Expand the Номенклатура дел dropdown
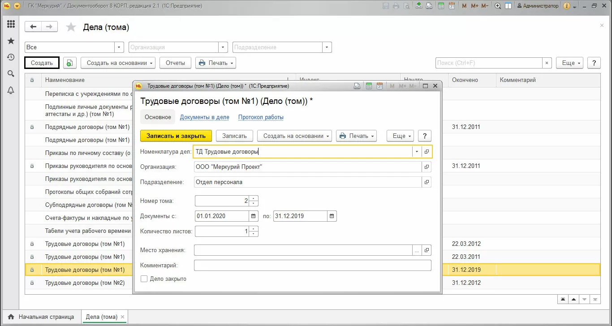Viewport: 612px width, 326px height. click(x=417, y=152)
